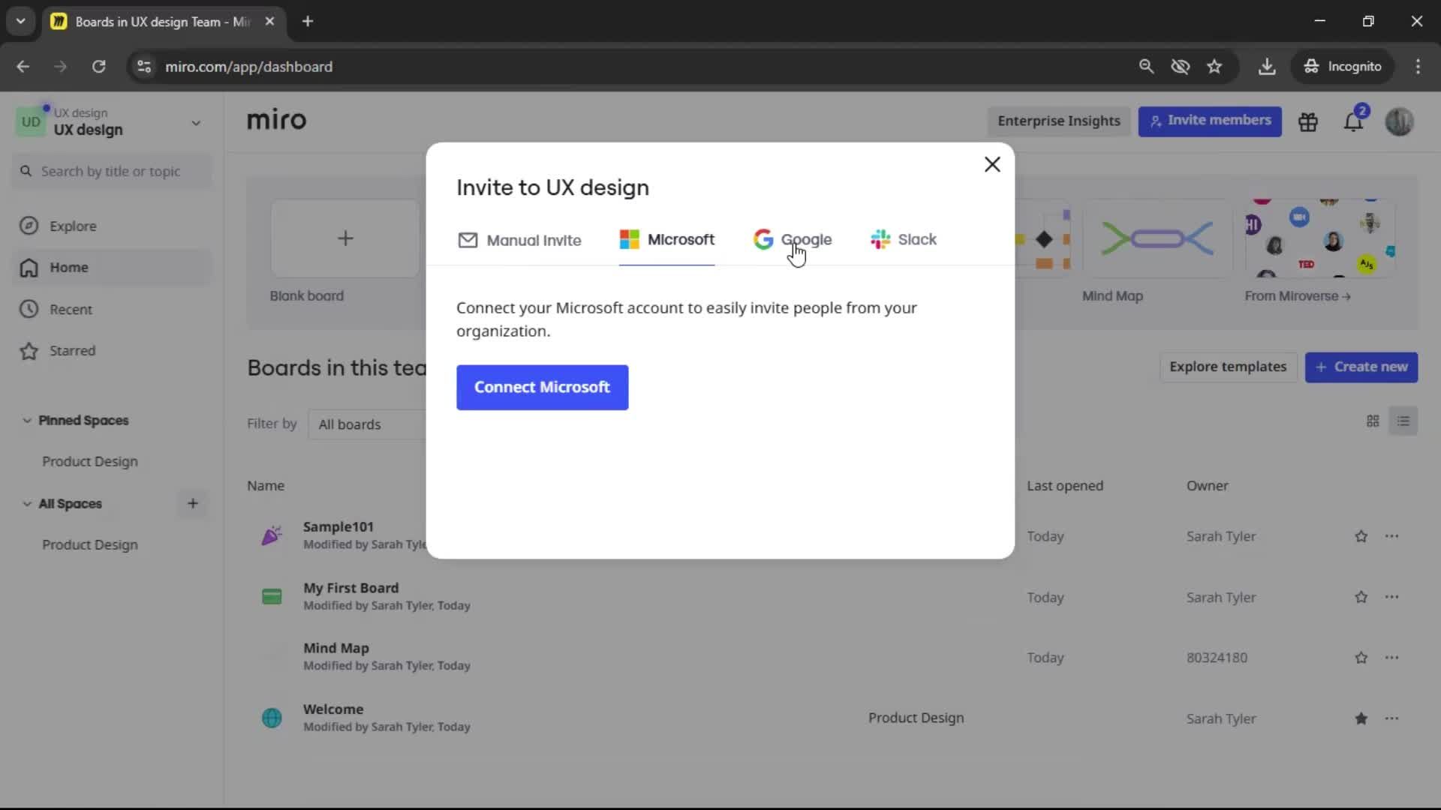Viewport: 1441px width, 810px height.
Task: Open the From Miroverse templates
Action: point(1319,238)
